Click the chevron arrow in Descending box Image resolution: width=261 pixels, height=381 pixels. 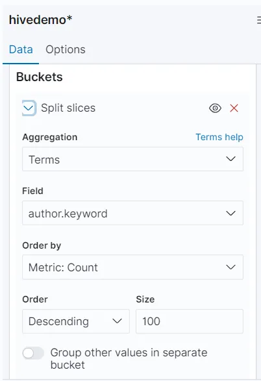[x=117, y=321]
